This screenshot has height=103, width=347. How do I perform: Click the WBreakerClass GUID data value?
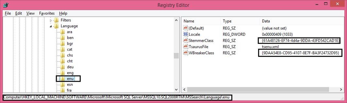[300, 53]
